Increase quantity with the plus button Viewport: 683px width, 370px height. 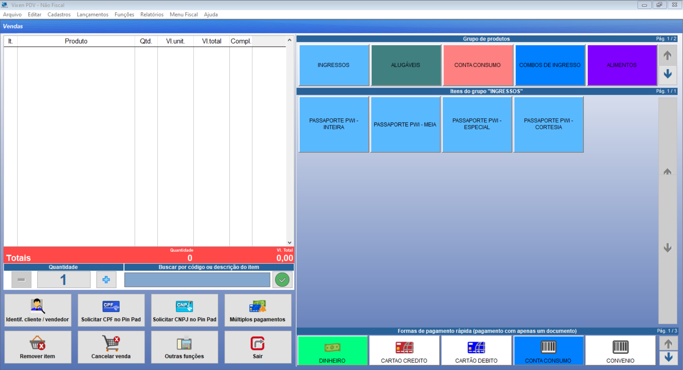click(x=106, y=280)
